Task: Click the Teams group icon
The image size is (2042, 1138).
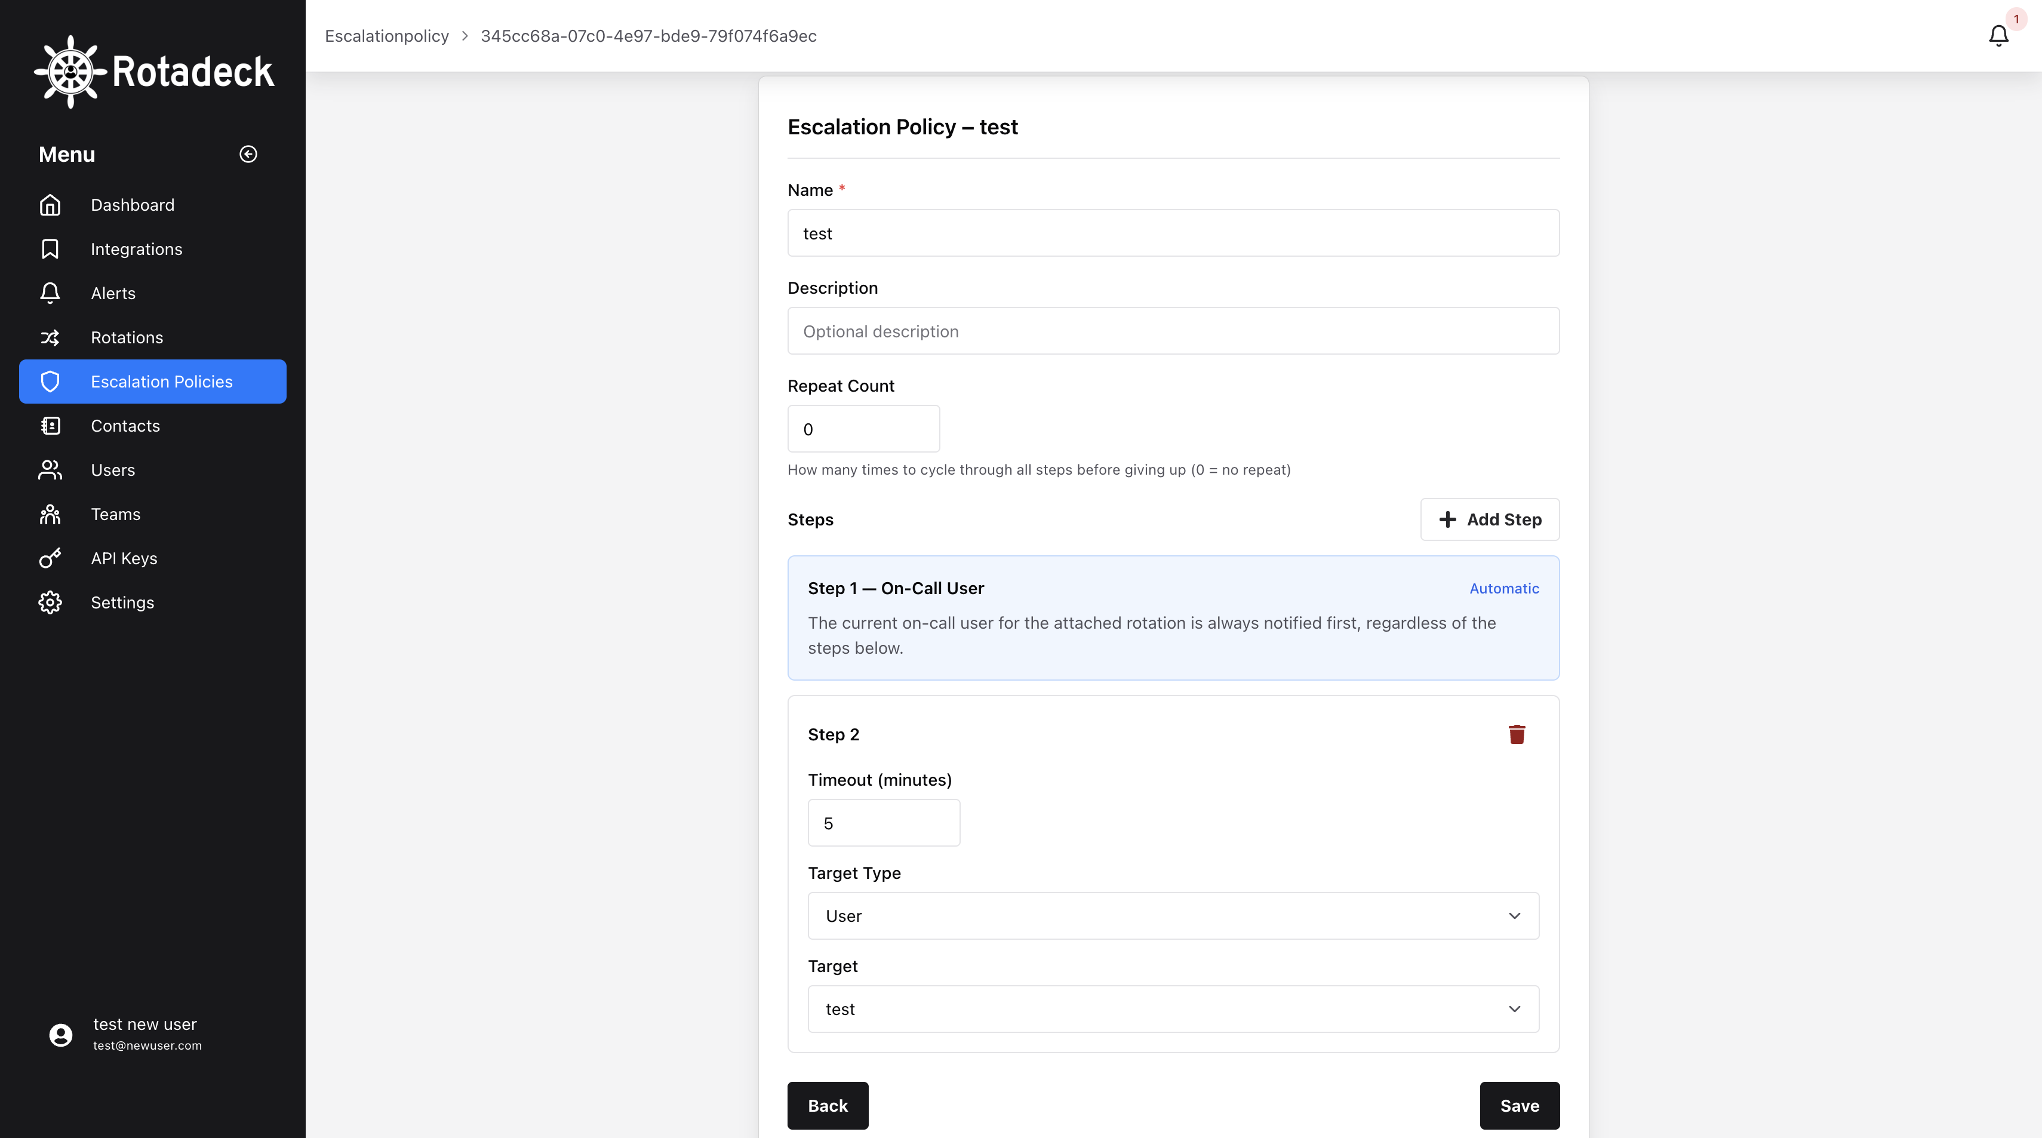Action: tap(50, 514)
